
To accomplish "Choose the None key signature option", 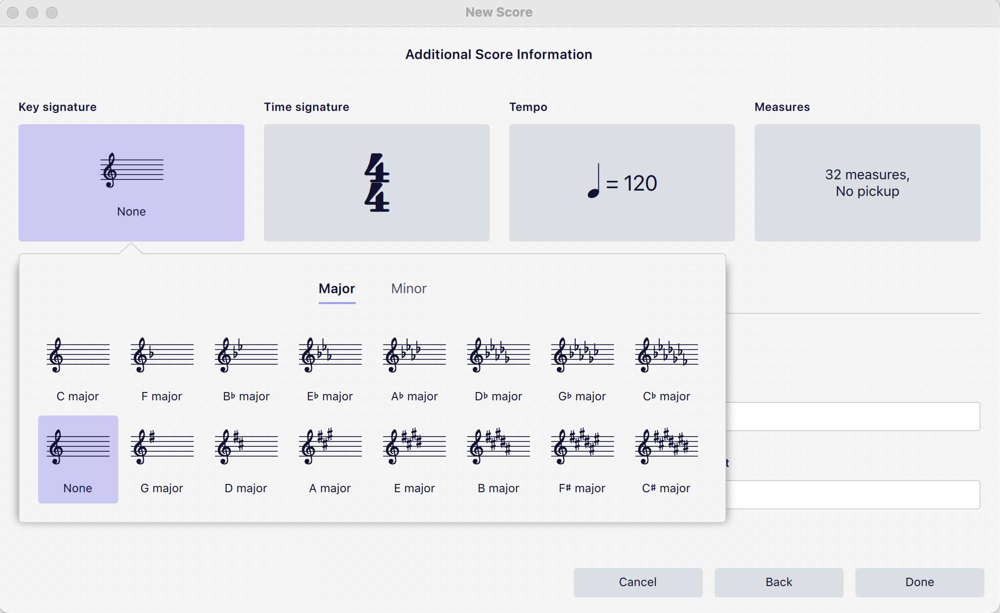I will click(77, 460).
